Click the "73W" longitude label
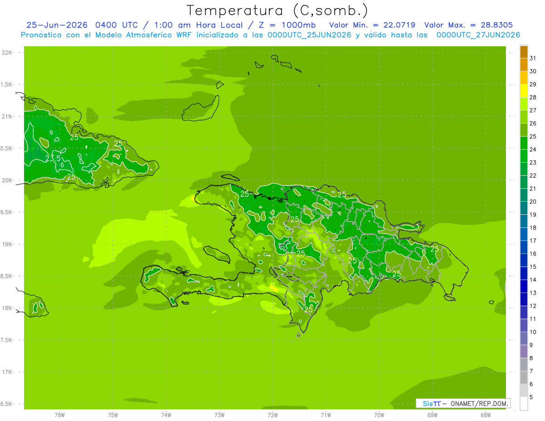Viewport: 545px width, 421px height. point(219,415)
